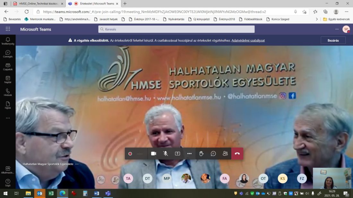
Task: Open options for Halhatatlan Magyar Sportolók Egyesülete video
Action: [77, 164]
